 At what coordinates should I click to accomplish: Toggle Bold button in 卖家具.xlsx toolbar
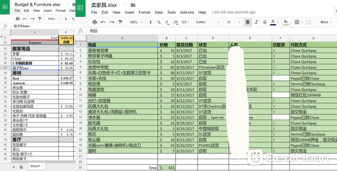coord(248,22)
